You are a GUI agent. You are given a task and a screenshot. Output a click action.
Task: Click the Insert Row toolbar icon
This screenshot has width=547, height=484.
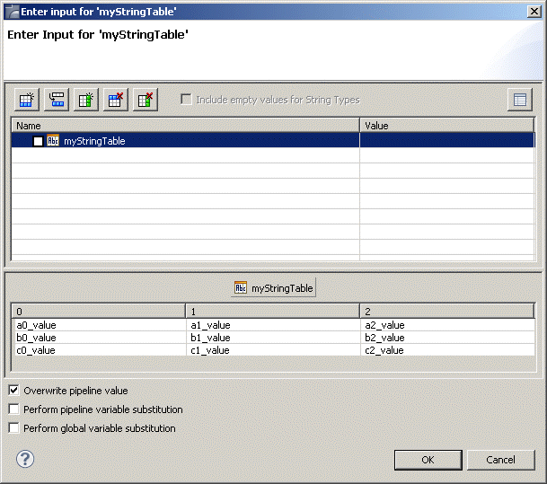(57, 100)
